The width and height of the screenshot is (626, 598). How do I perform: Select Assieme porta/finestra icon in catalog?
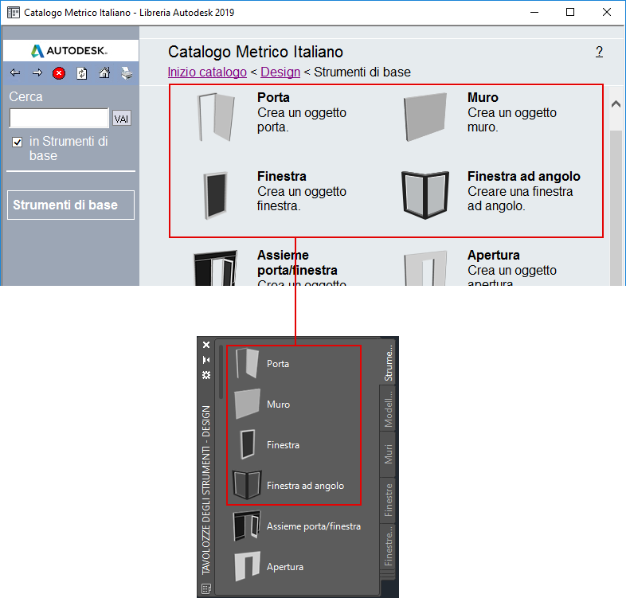tap(216, 268)
